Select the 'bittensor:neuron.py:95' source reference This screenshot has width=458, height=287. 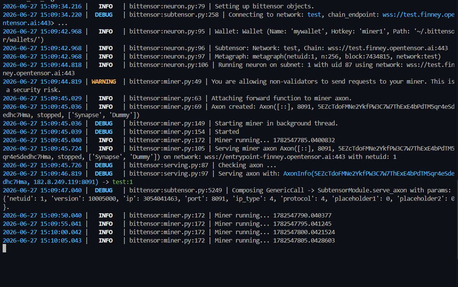[167, 31]
